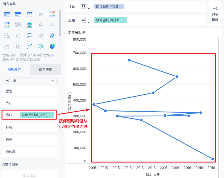The image size is (224, 178).
Task: Click the 拖入字段 filter drop area
Action: pos(30,175)
